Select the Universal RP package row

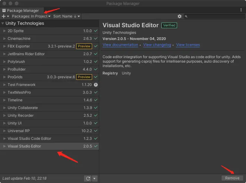pos(50,131)
